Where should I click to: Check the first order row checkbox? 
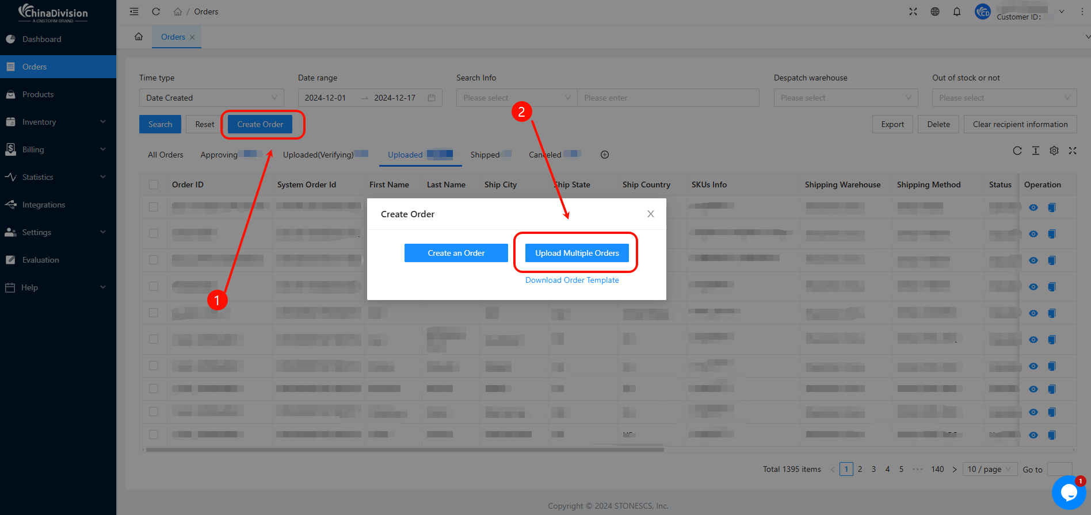click(x=154, y=207)
